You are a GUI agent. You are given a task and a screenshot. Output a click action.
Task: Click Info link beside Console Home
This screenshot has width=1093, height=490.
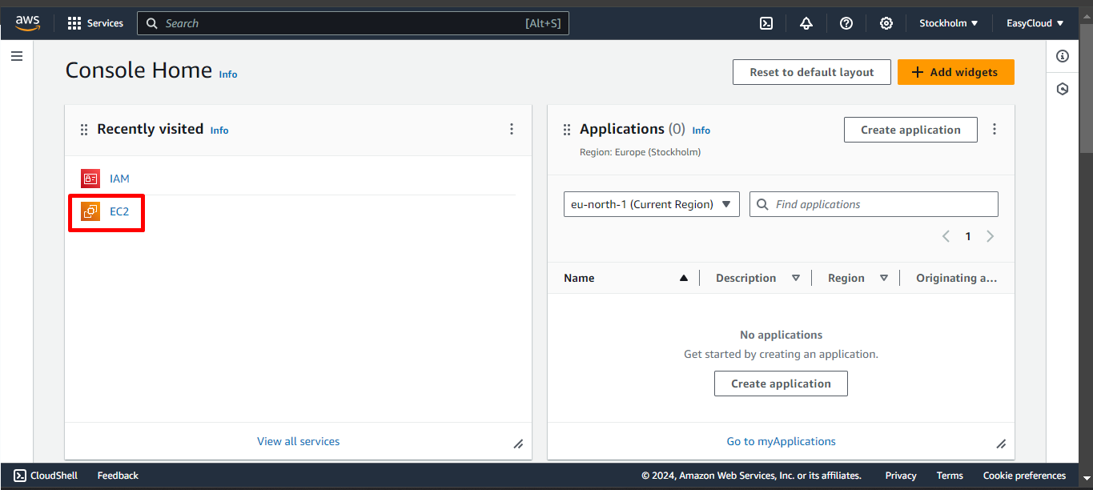pyautogui.click(x=228, y=74)
